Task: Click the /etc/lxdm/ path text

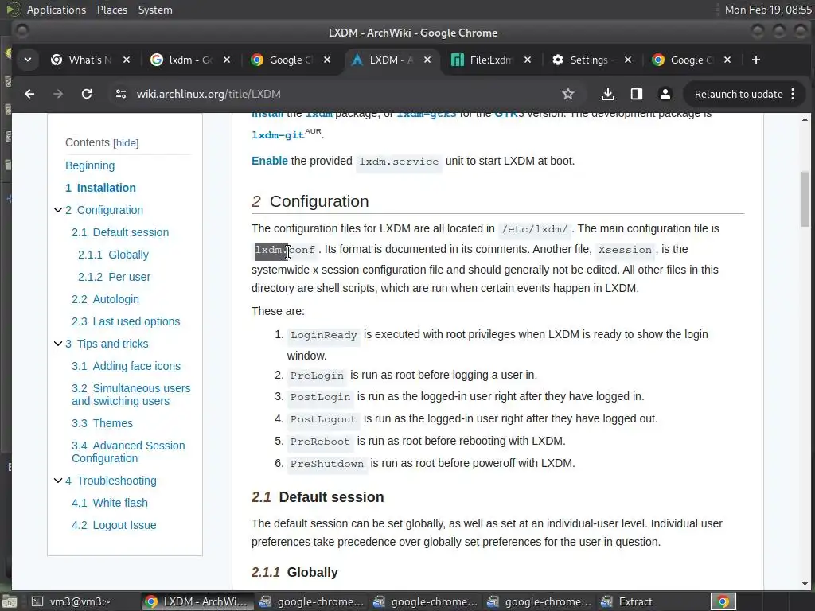Action: coord(535,228)
